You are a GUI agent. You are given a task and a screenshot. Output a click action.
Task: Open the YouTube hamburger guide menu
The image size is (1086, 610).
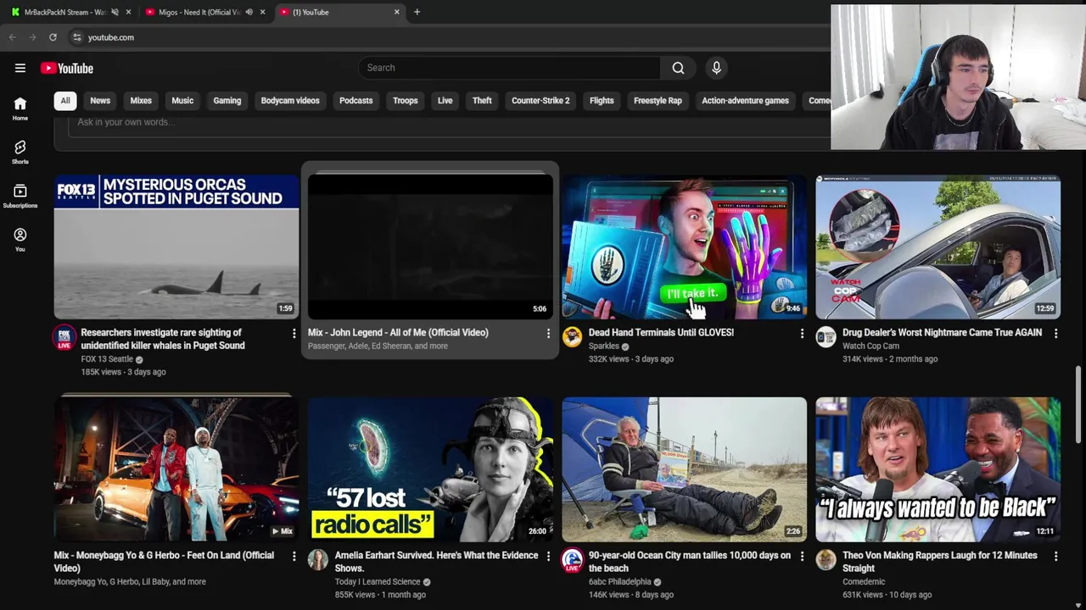click(20, 69)
